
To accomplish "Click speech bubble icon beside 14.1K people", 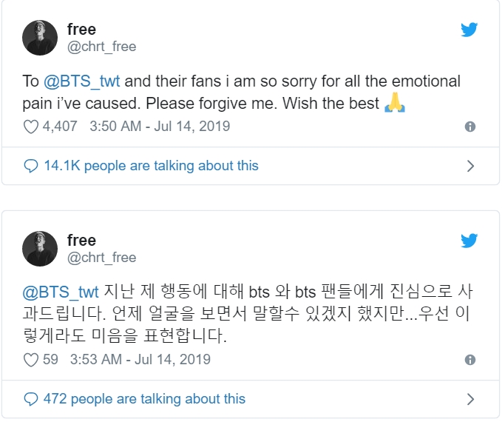I will click(31, 166).
